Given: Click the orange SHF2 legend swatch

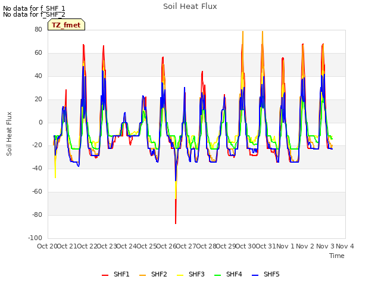Looking at the screenshot, I should click(x=142, y=275).
